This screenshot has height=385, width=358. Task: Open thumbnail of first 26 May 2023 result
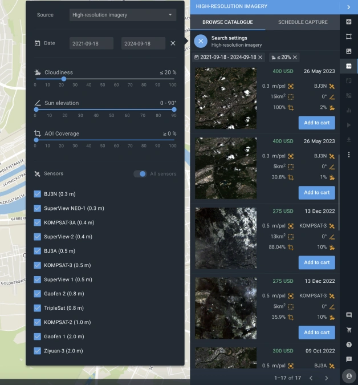point(226,98)
